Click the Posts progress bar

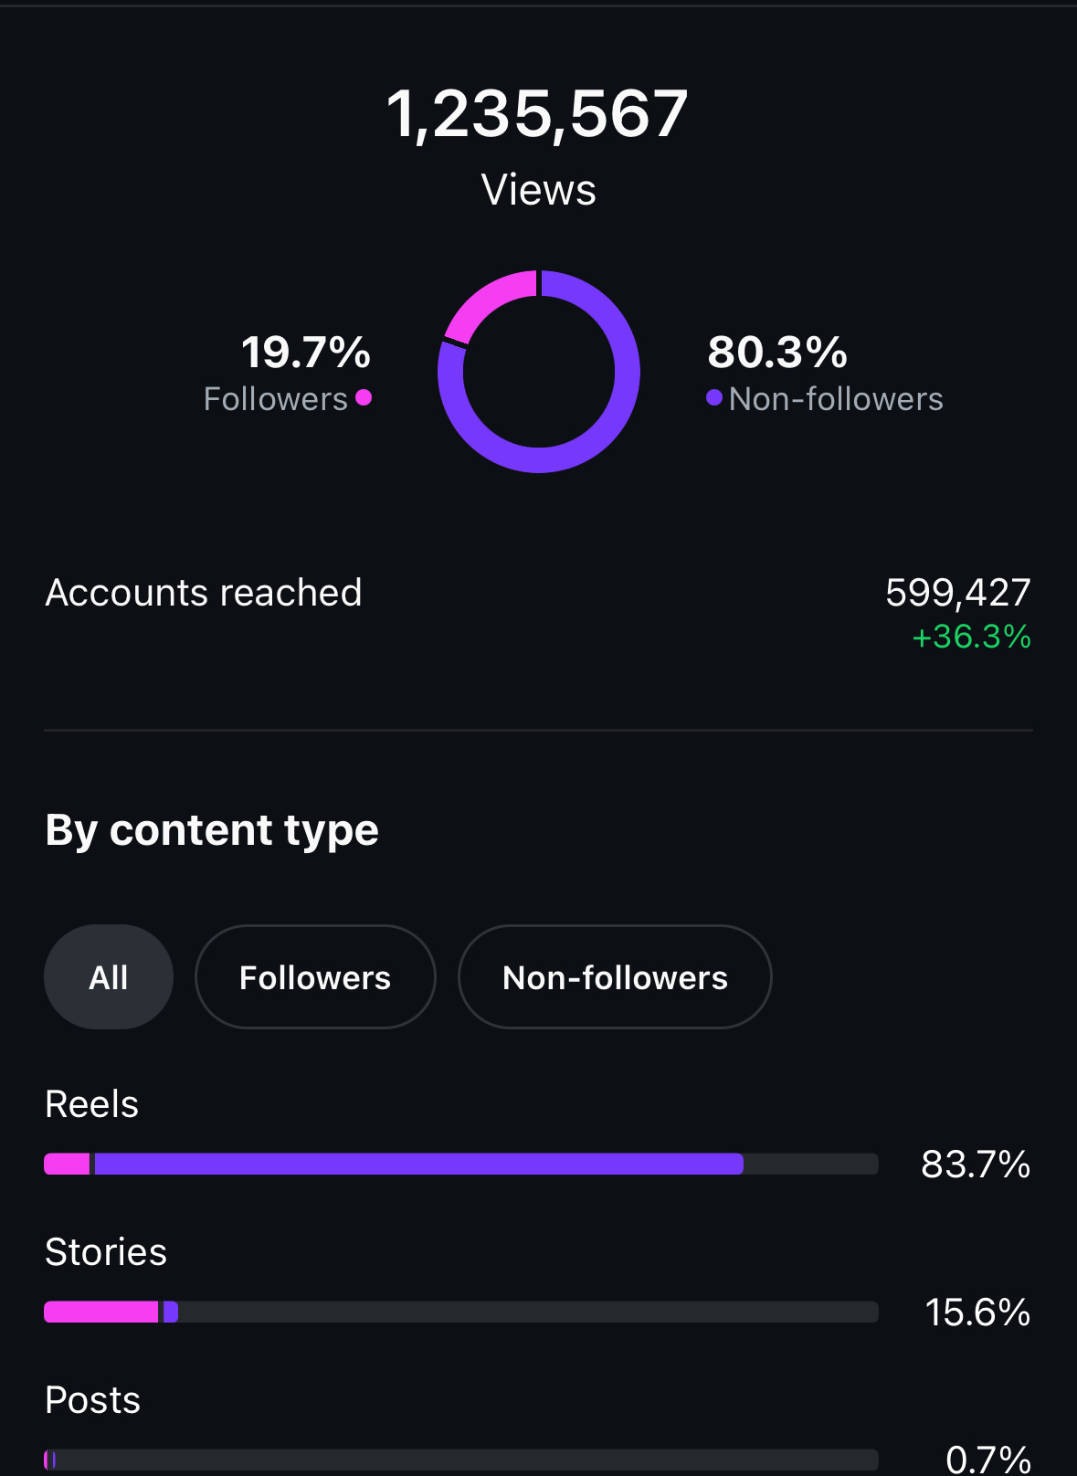[x=461, y=1460]
